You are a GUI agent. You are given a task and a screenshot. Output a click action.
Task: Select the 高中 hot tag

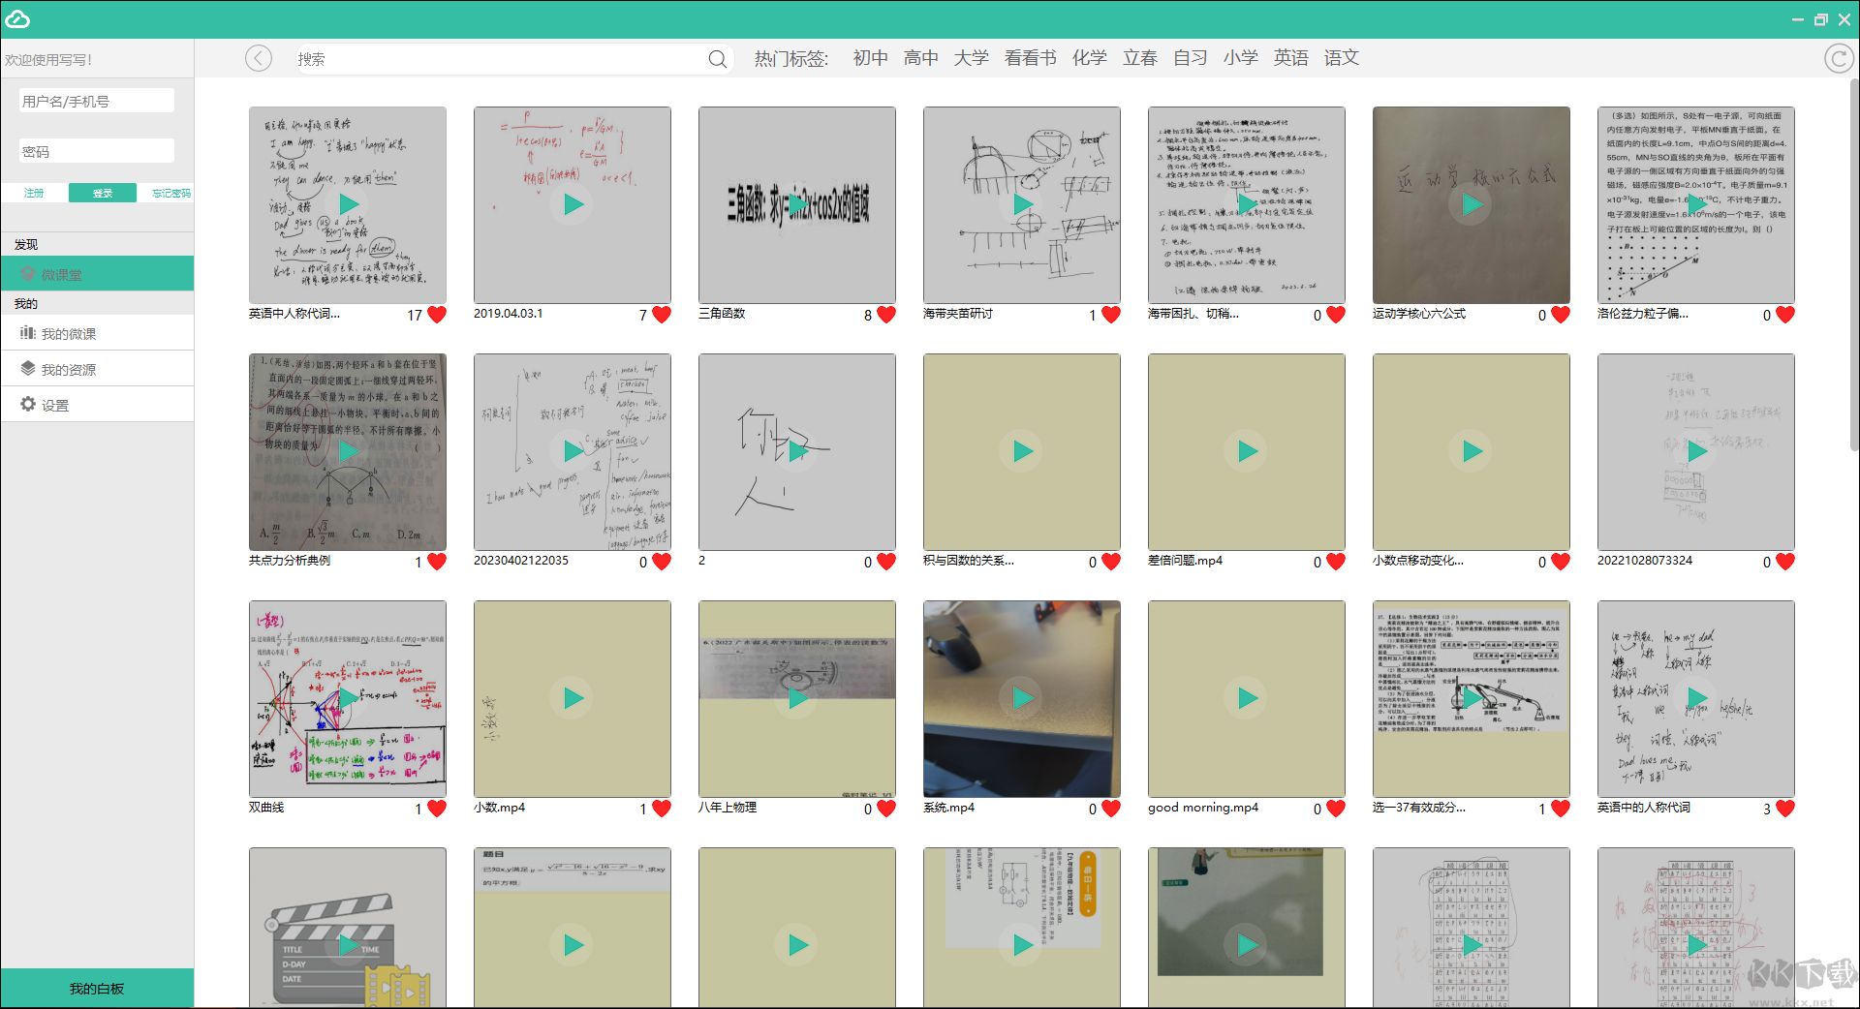click(920, 58)
